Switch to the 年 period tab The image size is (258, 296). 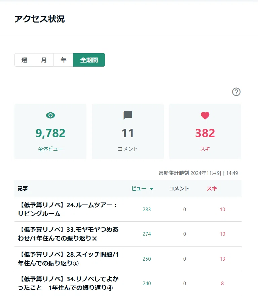[64, 60]
